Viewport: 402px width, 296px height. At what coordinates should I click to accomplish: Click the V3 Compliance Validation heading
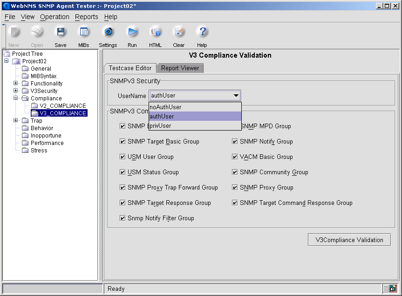(x=230, y=55)
